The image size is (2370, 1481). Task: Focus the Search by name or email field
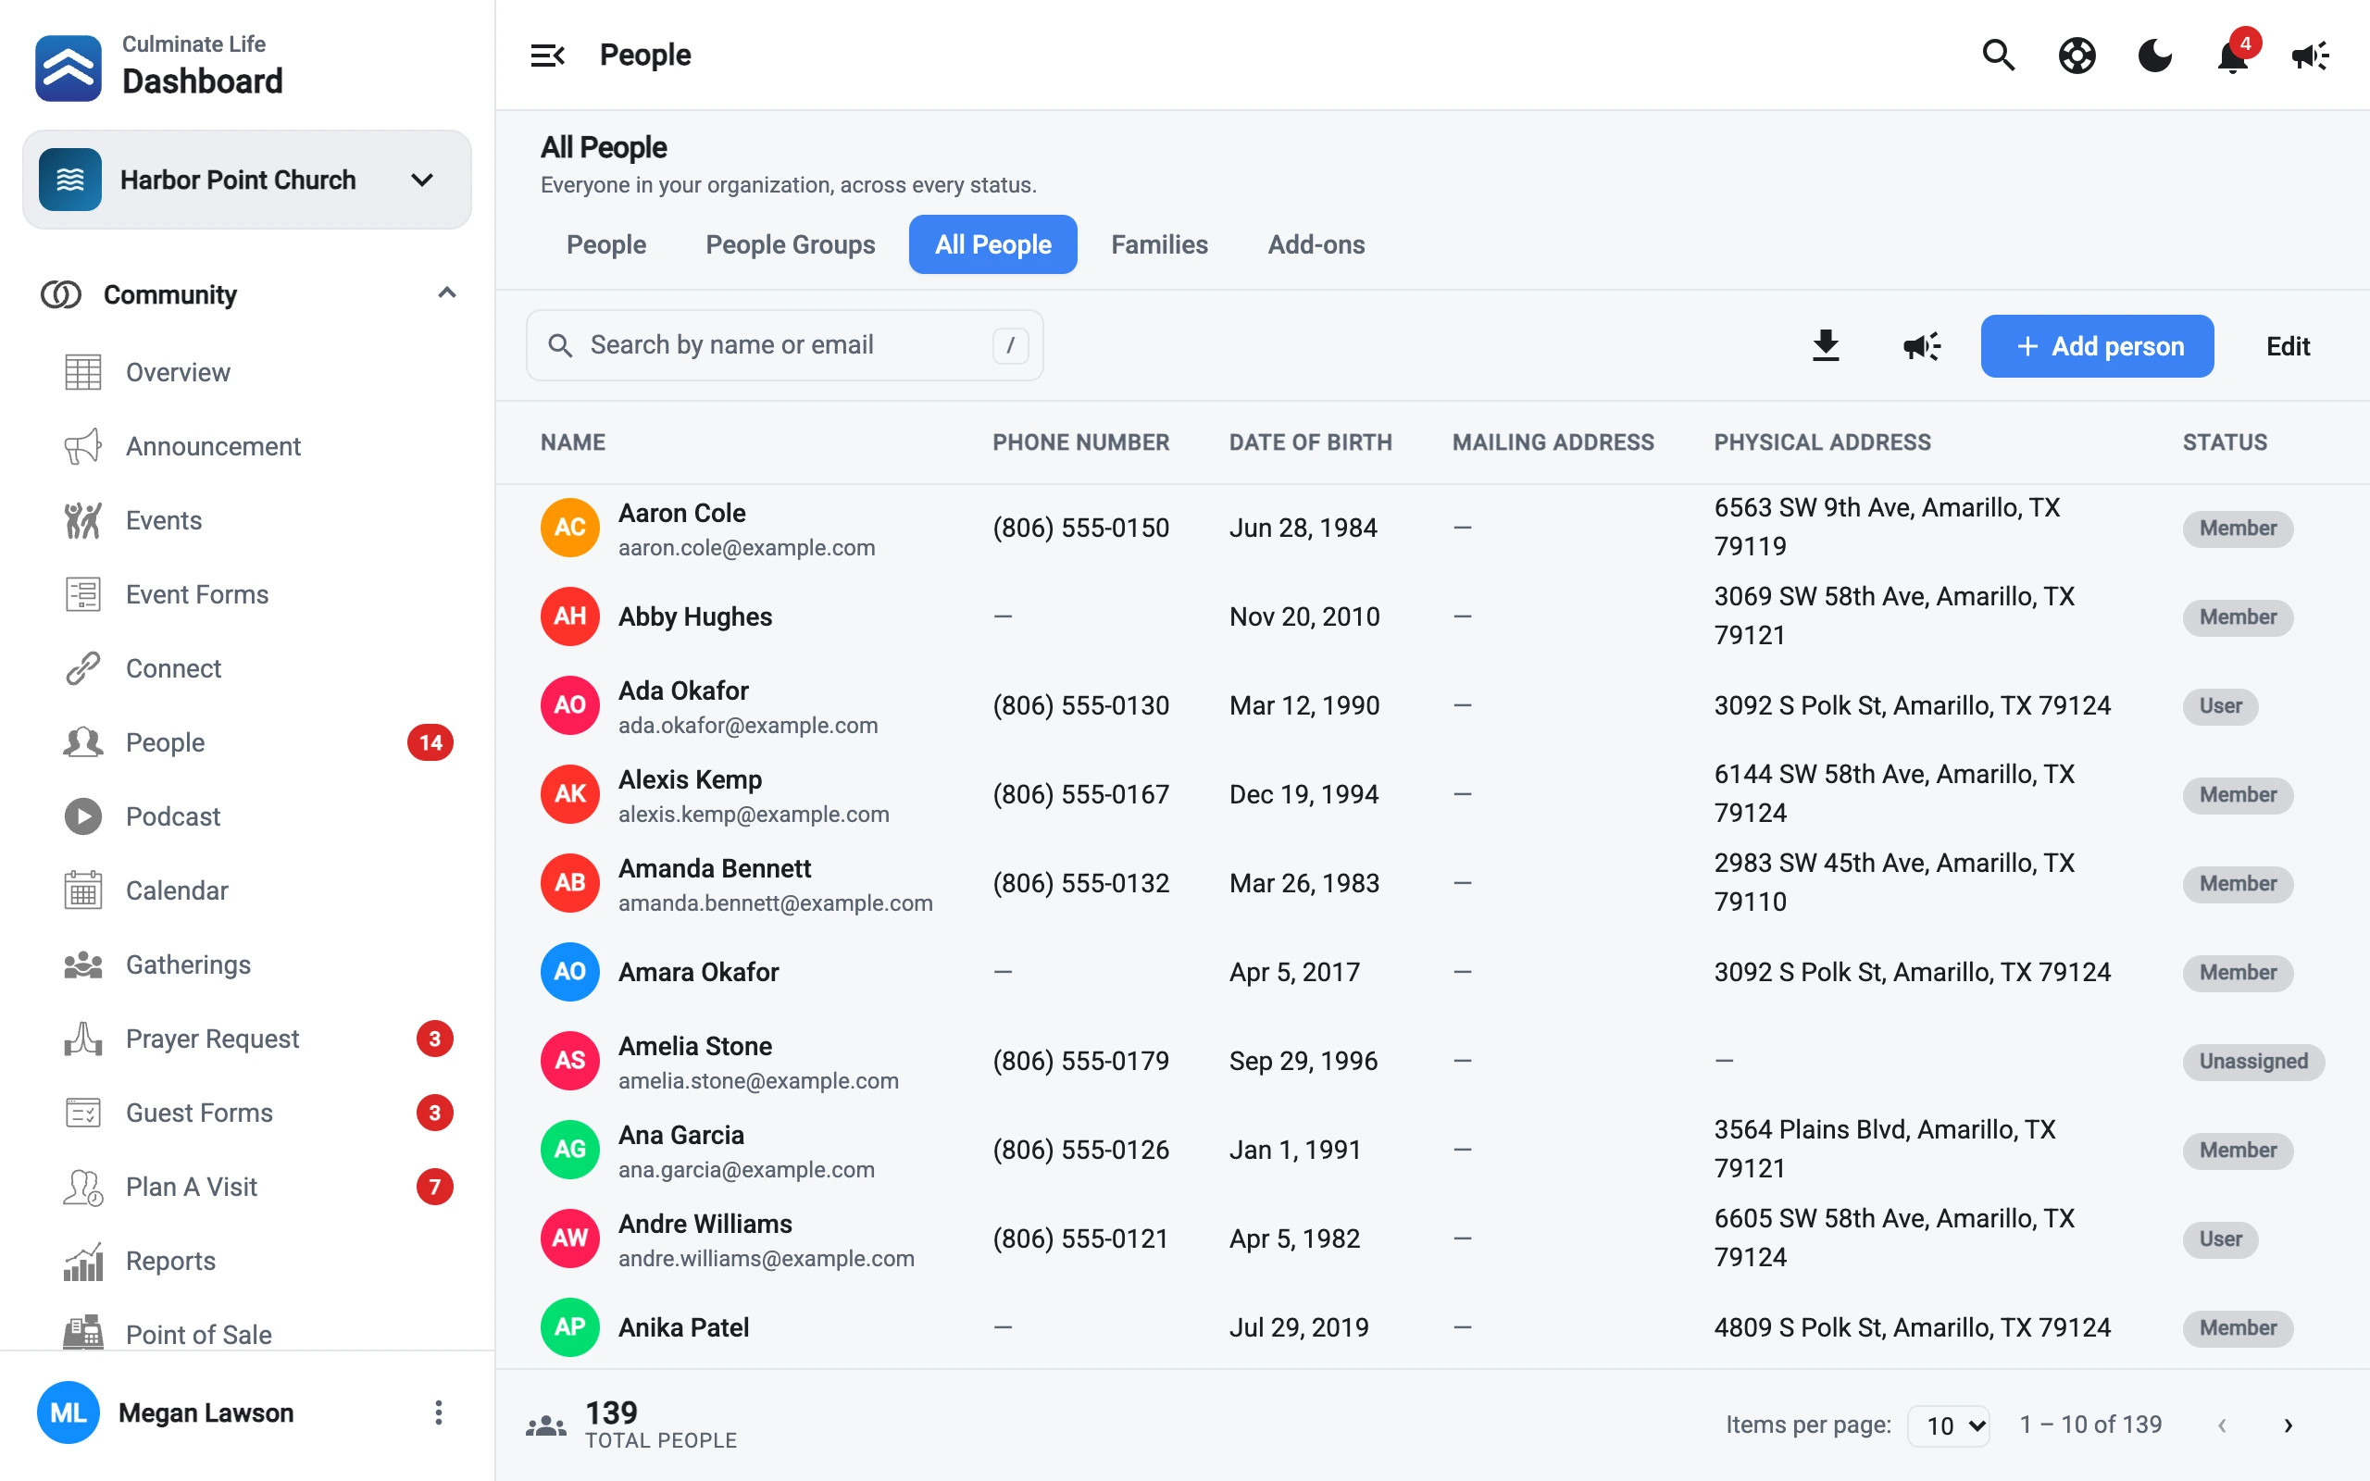pyautogui.click(x=784, y=344)
